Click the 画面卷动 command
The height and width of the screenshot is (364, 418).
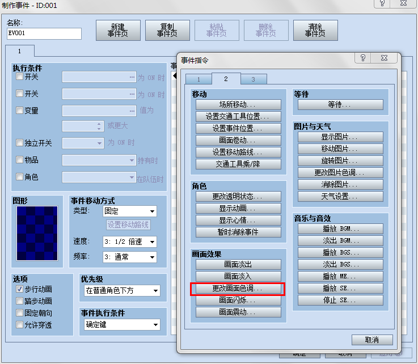238,140
